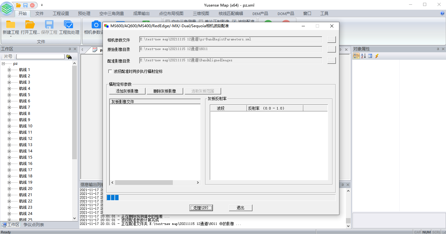Expand the 航线 17 tree node
The width and height of the screenshot is (446, 234).
(x=9, y=170)
